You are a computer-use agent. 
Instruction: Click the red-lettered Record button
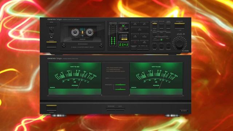click(135, 42)
